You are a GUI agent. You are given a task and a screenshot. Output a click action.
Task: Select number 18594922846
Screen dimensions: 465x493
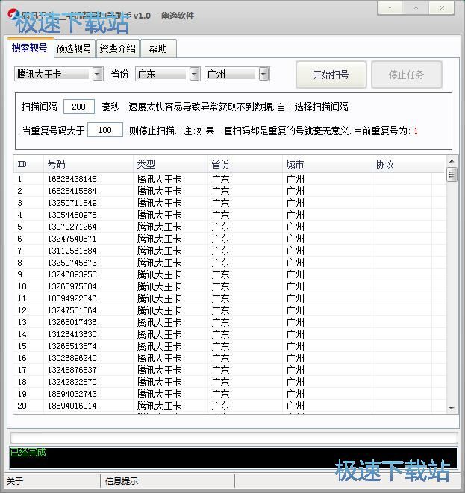tap(72, 298)
